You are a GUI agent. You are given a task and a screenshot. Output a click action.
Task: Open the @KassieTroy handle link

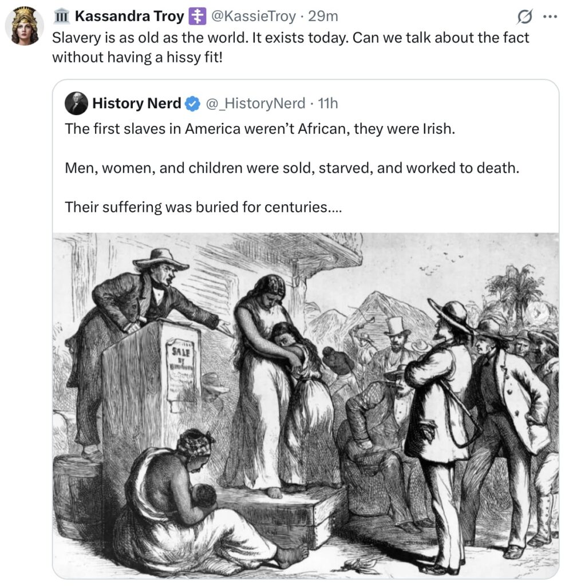pos(254,16)
